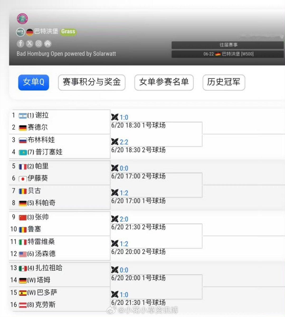Select wildcard player 巴多萨 in row 15
The width and height of the screenshot is (285, 317).
47,292
